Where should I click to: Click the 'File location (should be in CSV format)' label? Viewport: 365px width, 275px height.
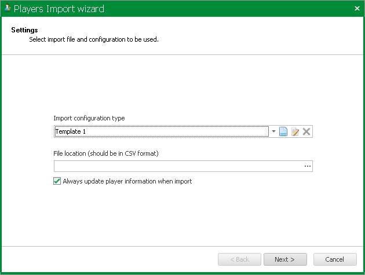coord(106,153)
